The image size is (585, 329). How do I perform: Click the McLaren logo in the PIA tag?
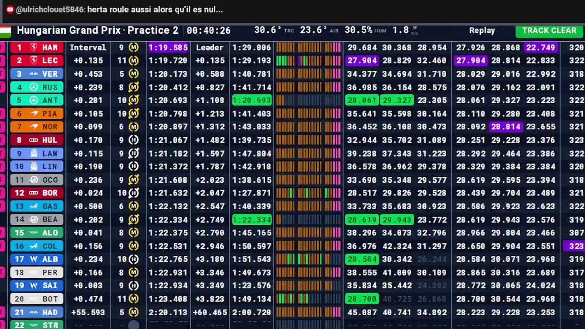tap(33, 114)
